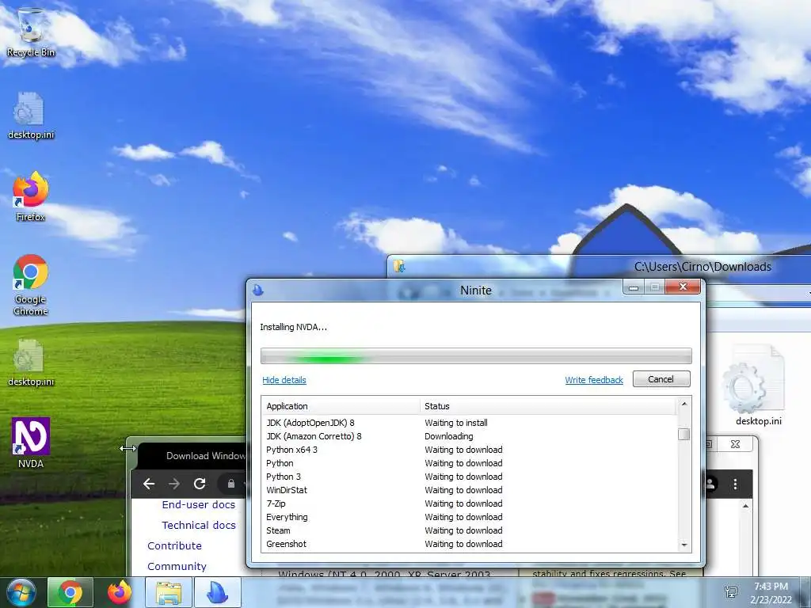The image size is (811, 608).
Task: Open the End-user docs link
Action: coord(199,504)
